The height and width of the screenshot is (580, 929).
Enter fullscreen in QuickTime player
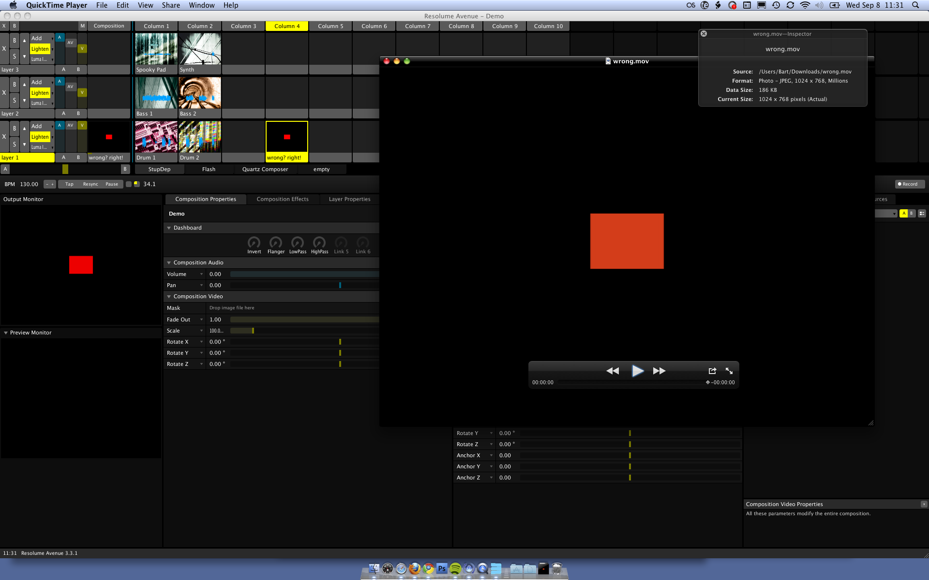click(x=729, y=371)
